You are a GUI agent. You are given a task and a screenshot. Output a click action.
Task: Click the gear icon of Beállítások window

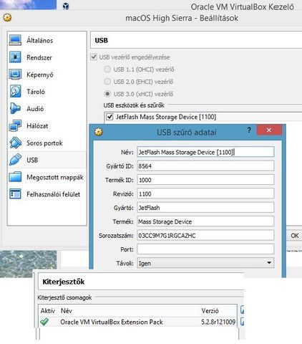[x=7, y=17]
